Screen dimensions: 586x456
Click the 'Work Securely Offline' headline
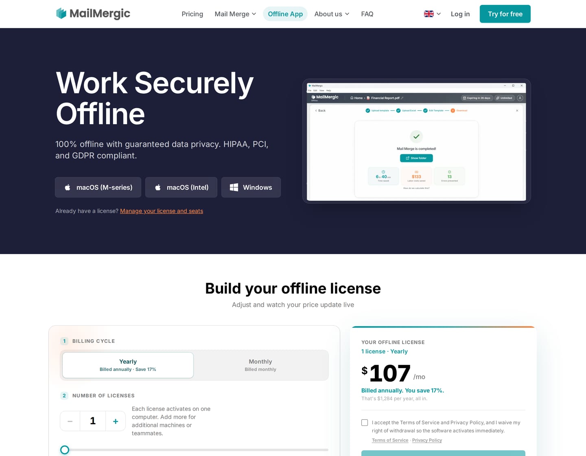click(x=155, y=98)
